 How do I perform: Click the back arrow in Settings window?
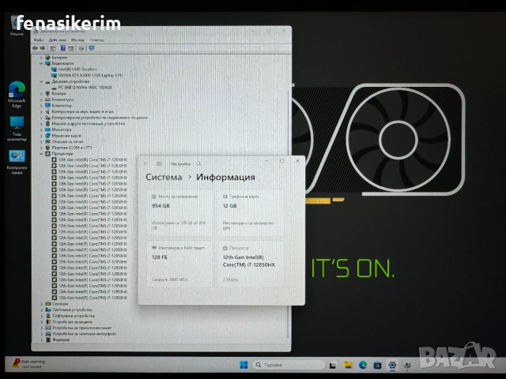(145, 163)
